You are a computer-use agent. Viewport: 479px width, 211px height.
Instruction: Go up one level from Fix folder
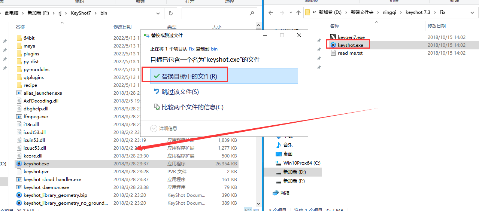pos(298,12)
